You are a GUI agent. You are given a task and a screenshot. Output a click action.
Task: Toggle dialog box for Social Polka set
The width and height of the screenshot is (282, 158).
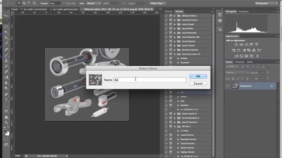[x=171, y=29]
